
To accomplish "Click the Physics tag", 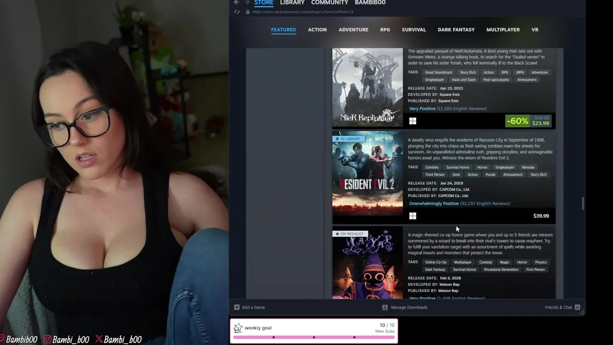I will point(541,262).
